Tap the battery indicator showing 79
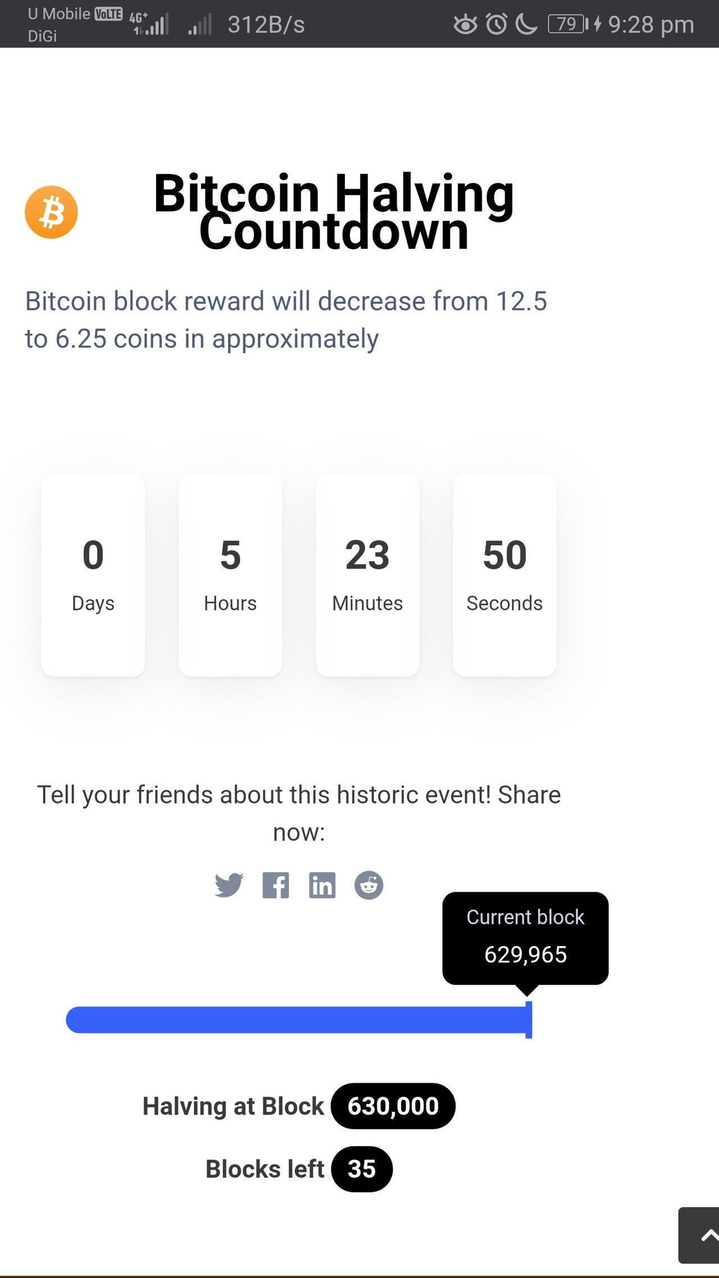This screenshot has height=1278, width=719. click(x=568, y=24)
